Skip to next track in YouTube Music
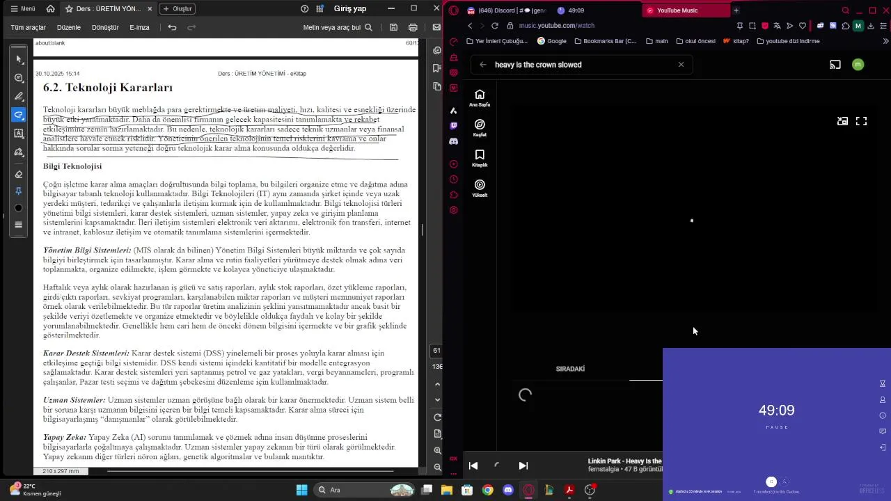The image size is (891, 501). [x=523, y=466]
